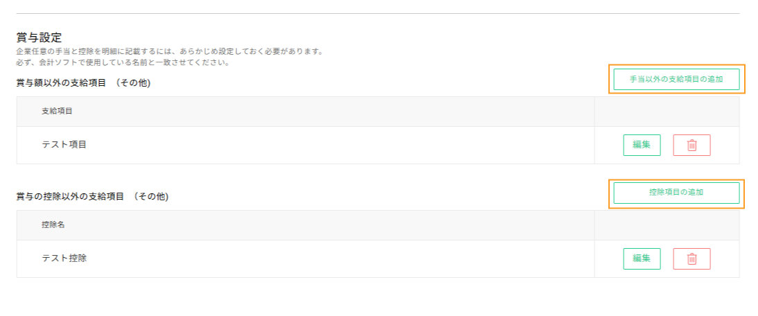The height and width of the screenshot is (316, 758).
Task: Click the 支給項目 column header
Action: tap(57, 111)
